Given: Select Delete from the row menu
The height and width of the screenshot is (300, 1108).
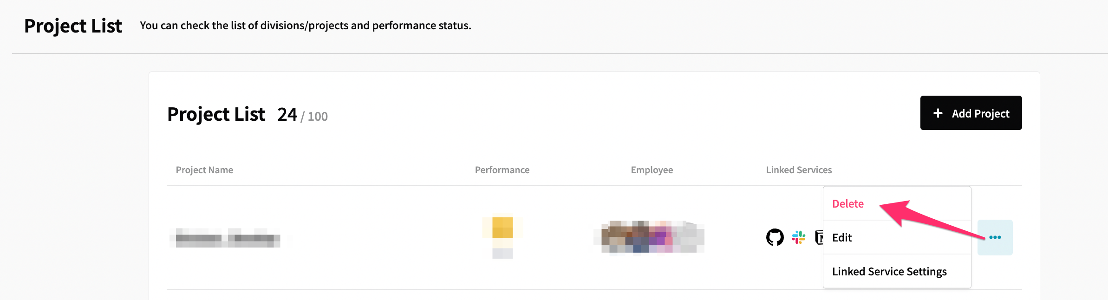Looking at the screenshot, I should (848, 204).
